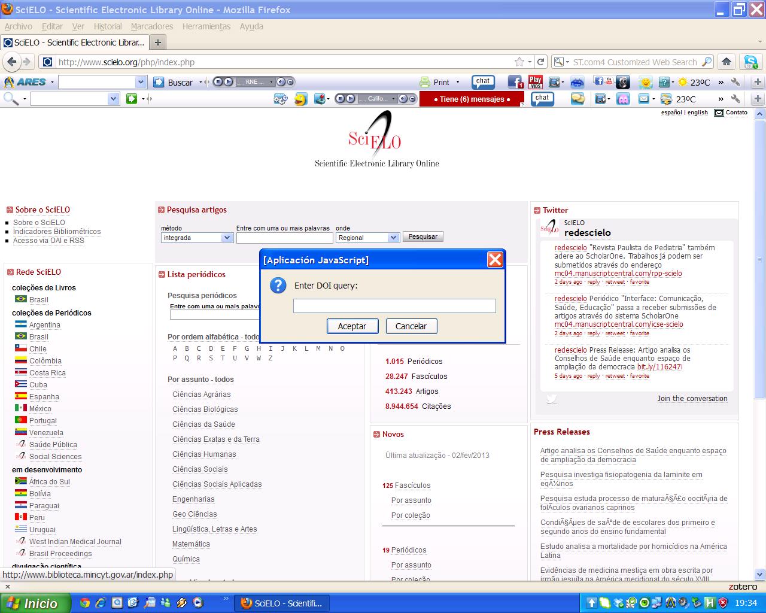Open the método 'integrada' dropdown
The image size is (766, 613).
[197, 238]
